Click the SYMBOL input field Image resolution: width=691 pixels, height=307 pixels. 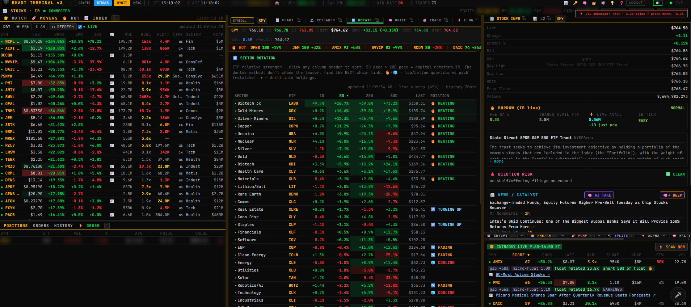(242, 21)
